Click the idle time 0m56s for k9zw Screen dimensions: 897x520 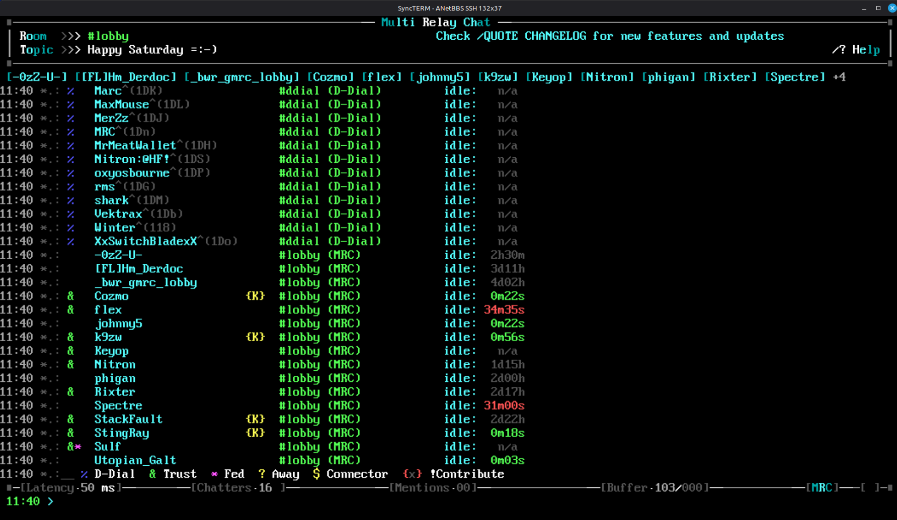click(508, 337)
